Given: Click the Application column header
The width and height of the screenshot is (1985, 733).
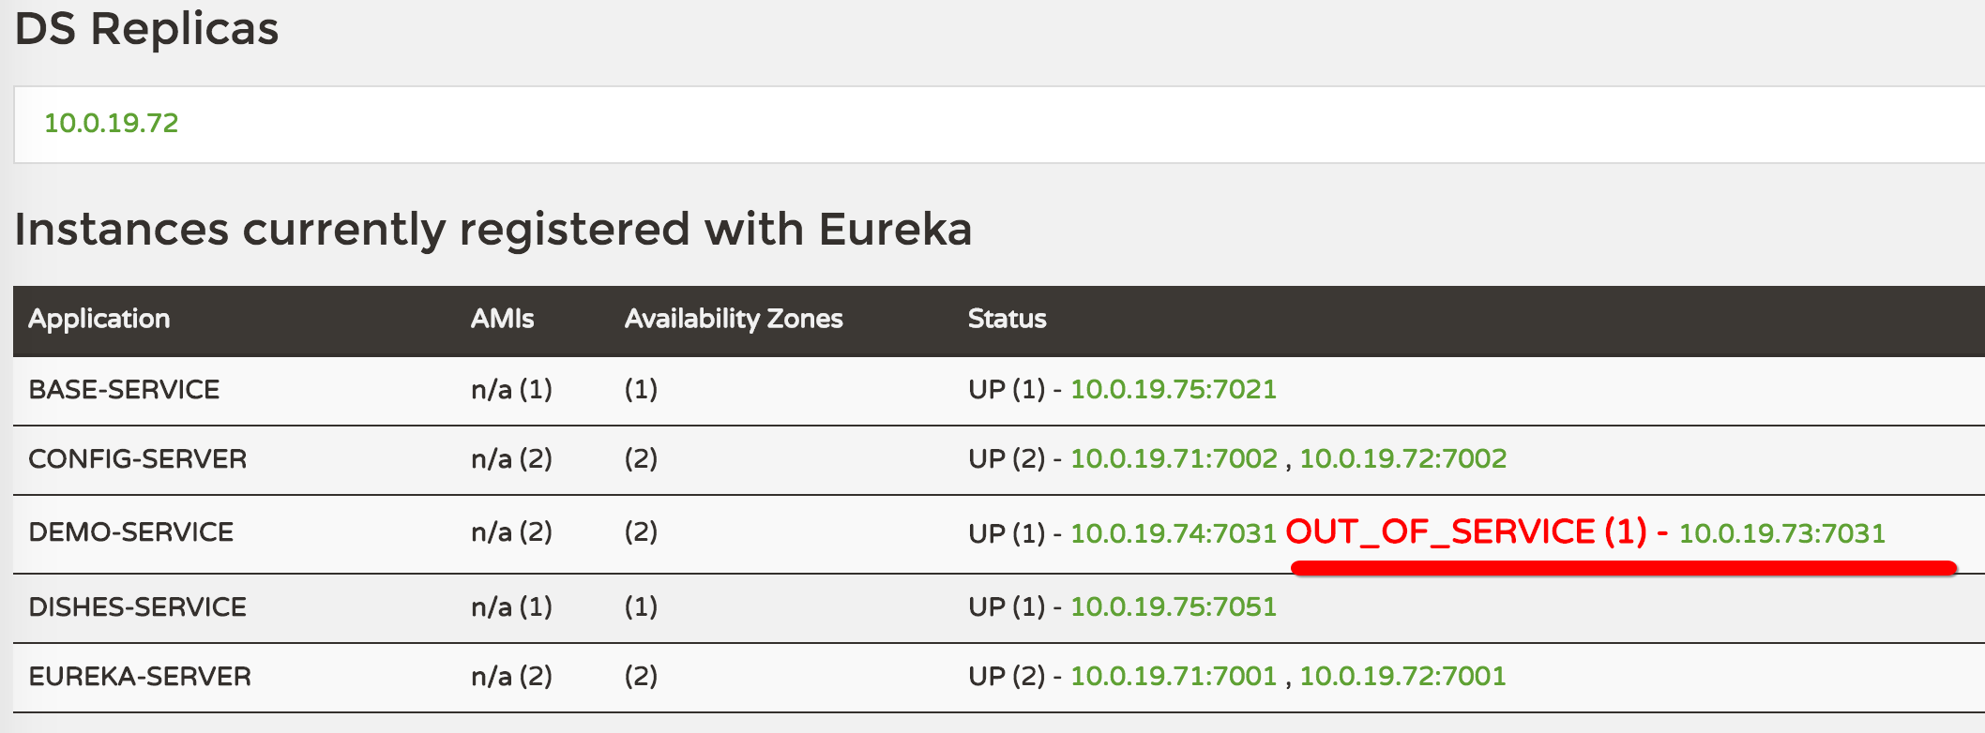Looking at the screenshot, I should 99,320.
